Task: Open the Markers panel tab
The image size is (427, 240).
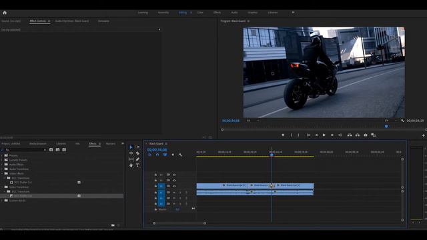Action: [x=111, y=144]
